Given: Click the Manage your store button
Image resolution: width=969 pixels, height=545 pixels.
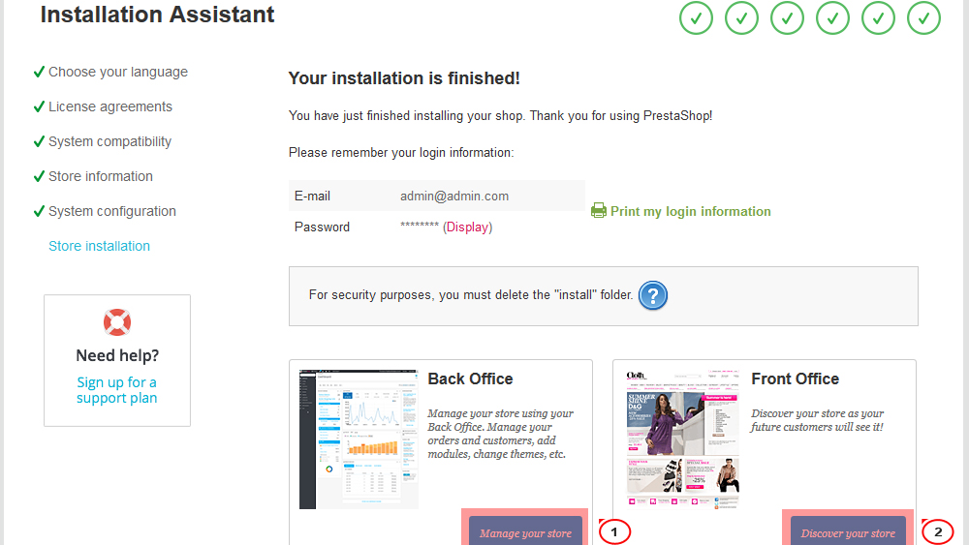Looking at the screenshot, I should [x=525, y=530].
